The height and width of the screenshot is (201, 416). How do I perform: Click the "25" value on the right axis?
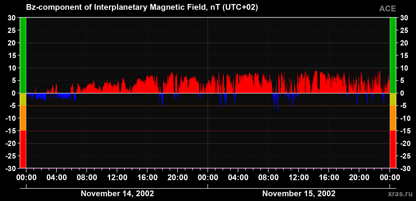[404, 30]
